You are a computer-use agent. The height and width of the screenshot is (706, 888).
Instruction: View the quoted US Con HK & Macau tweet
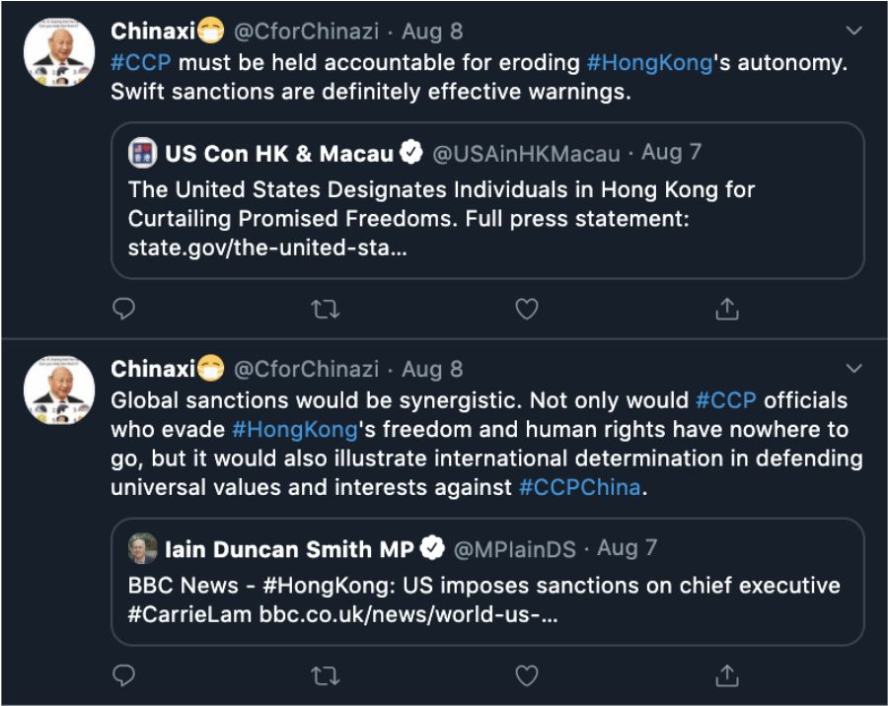coord(487,200)
